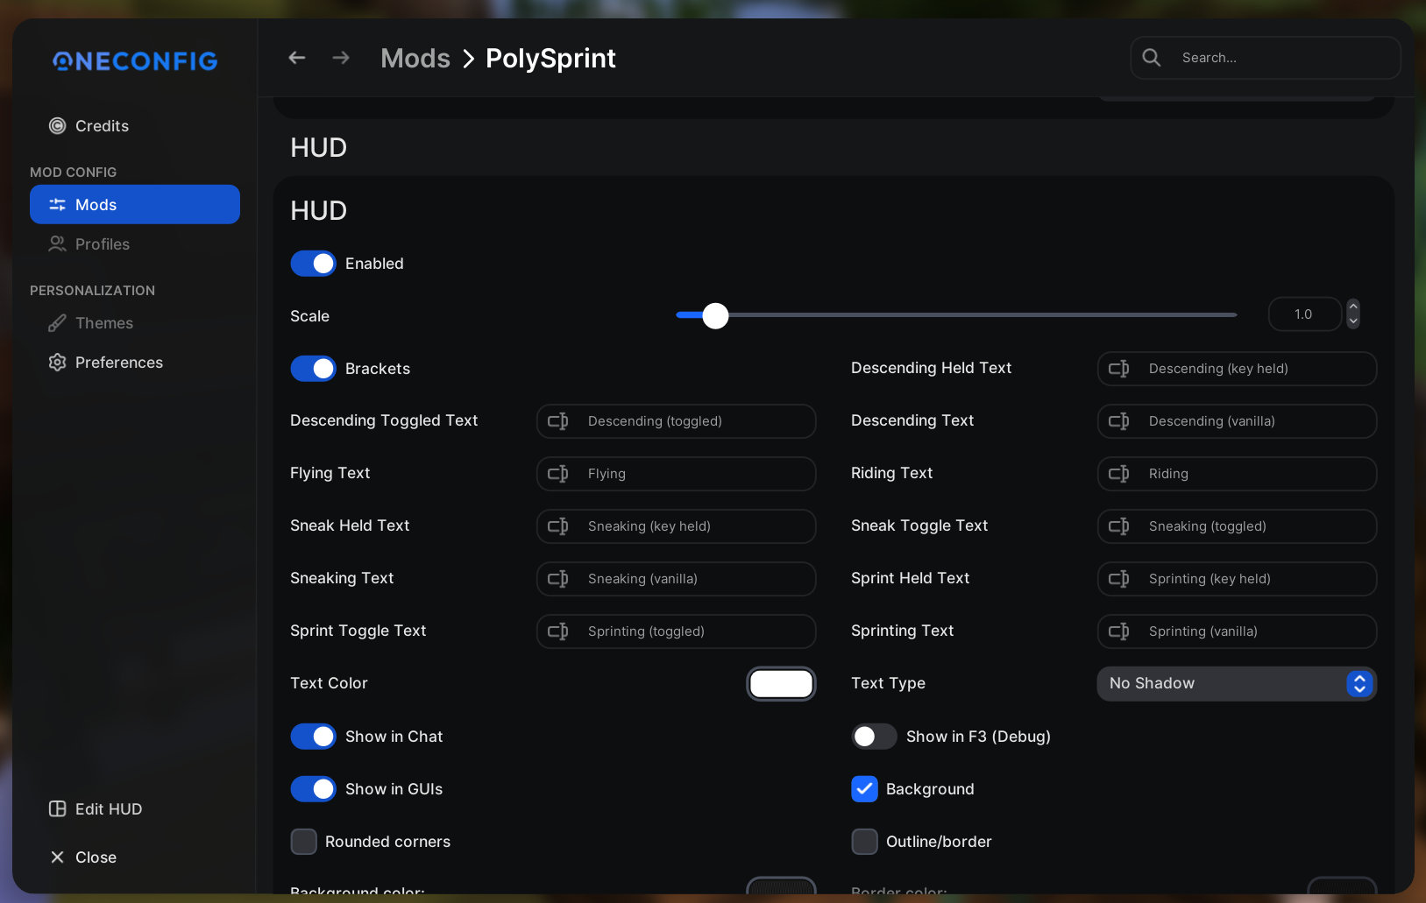Screen dimensions: 1426x903
Task: Click text cursor icon in Sneak Toggle Text field
Action: coord(1119,526)
